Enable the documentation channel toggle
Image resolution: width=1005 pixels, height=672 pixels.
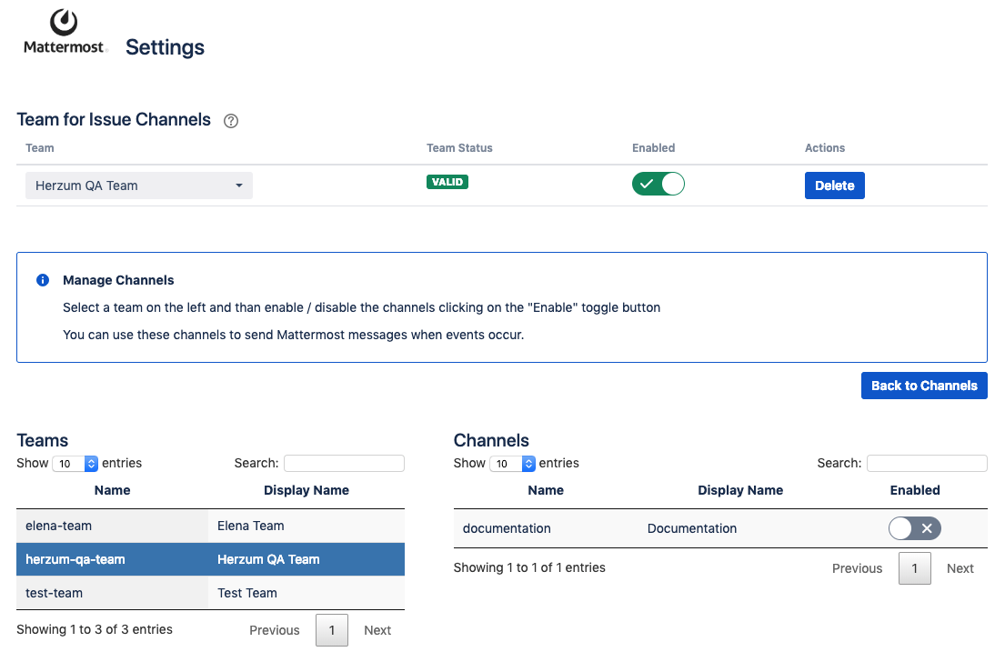click(914, 528)
